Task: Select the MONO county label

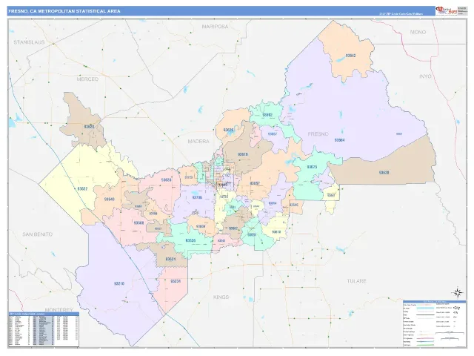Action: tap(418, 32)
